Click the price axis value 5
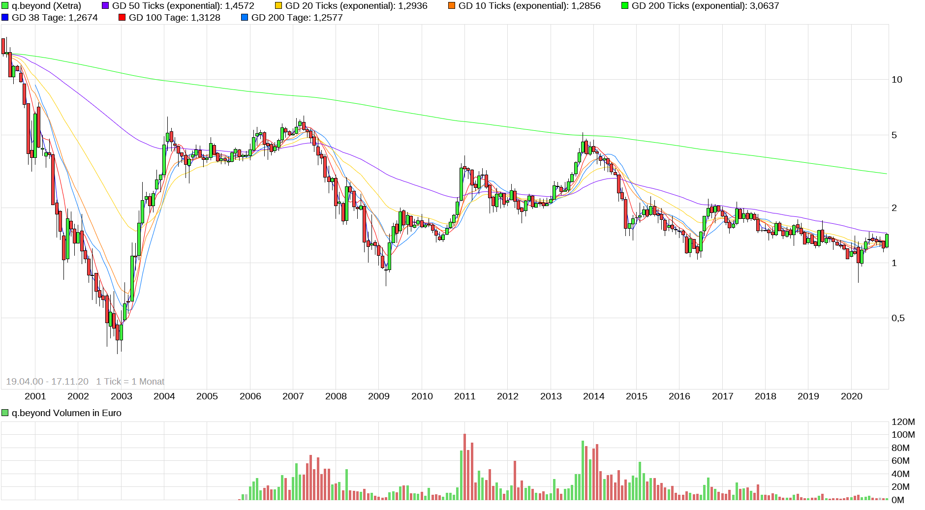The width and height of the screenshot is (925, 510). pos(894,135)
